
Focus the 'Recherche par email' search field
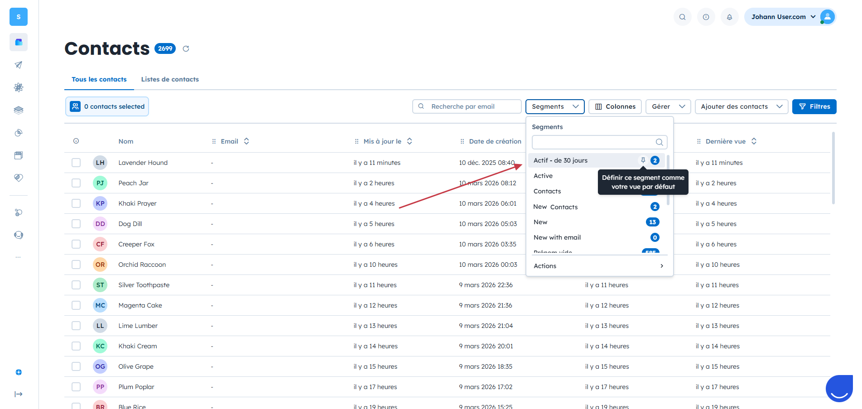click(x=467, y=106)
